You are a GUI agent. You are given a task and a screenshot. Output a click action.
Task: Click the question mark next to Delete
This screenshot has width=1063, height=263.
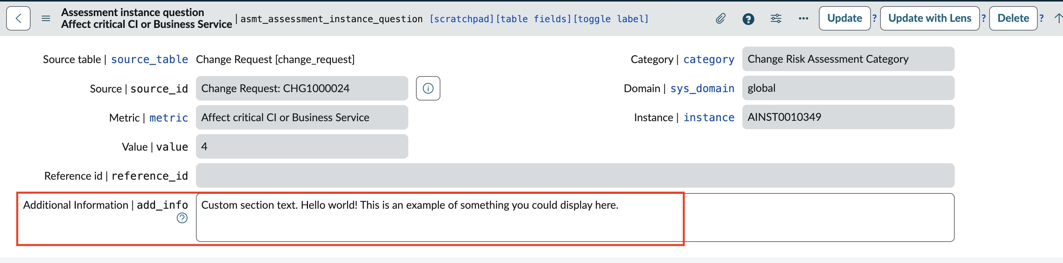pos(1042,19)
